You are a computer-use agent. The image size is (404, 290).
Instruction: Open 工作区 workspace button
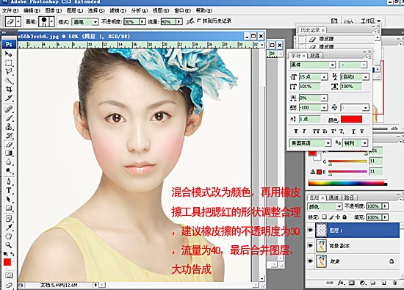point(370,21)
